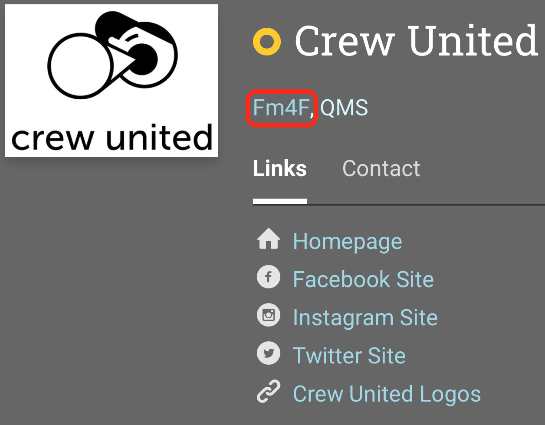
Task: Open the Twitter Site link
Action: 349,355
